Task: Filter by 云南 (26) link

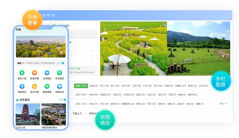Action: [93, 86]
